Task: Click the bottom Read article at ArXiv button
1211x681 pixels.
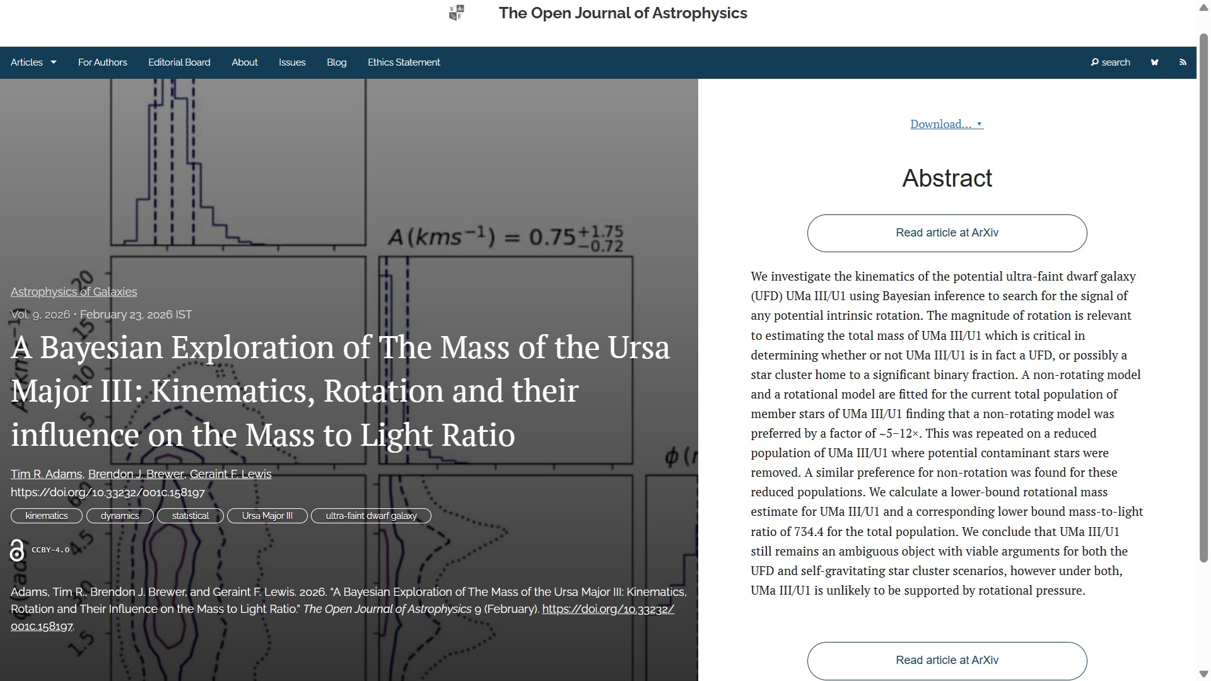Action: coord(947,660)
